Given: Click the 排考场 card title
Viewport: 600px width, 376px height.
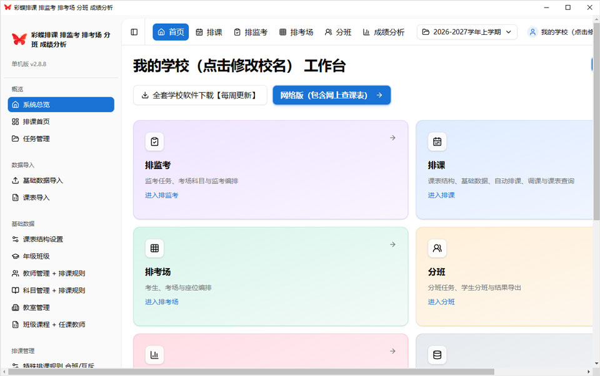Looking at the screenshot, I should [x=157, y=272].
